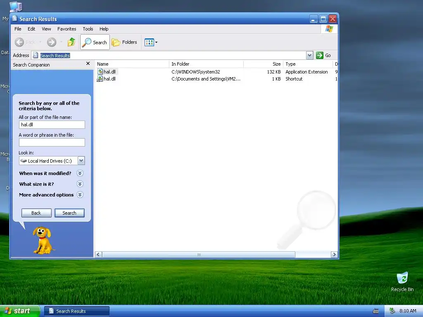Click the green Go arrow button
The width and height of the screenshot is (423, 317).
coord(320,55)
